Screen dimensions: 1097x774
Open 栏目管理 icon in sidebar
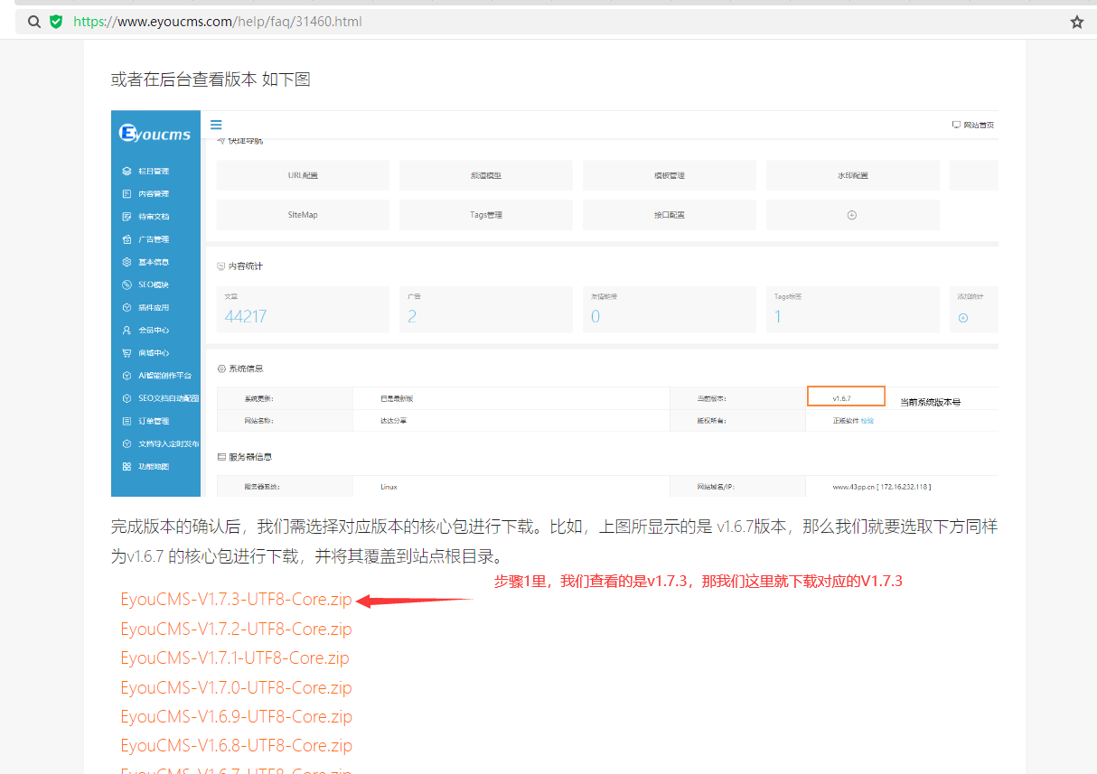click(127, 171)
